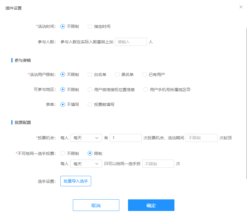Viewport: 247px width, 222px height.
Task: Choose 已有用户 user restriction
Action: 145,75
